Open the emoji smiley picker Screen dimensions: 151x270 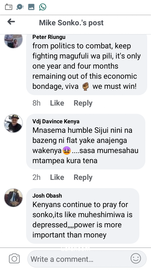pyautogui.click(x=136, y=258)
